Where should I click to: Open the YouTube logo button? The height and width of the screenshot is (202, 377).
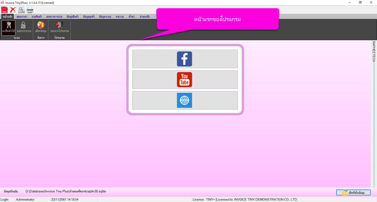tap(184, 79)
